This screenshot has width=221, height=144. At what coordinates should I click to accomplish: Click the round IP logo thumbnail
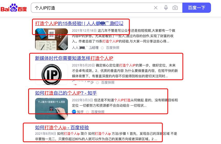(x=51, y=74)
